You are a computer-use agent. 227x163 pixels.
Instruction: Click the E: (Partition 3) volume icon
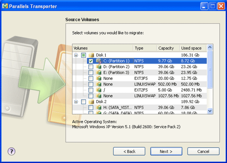(99, 72)
